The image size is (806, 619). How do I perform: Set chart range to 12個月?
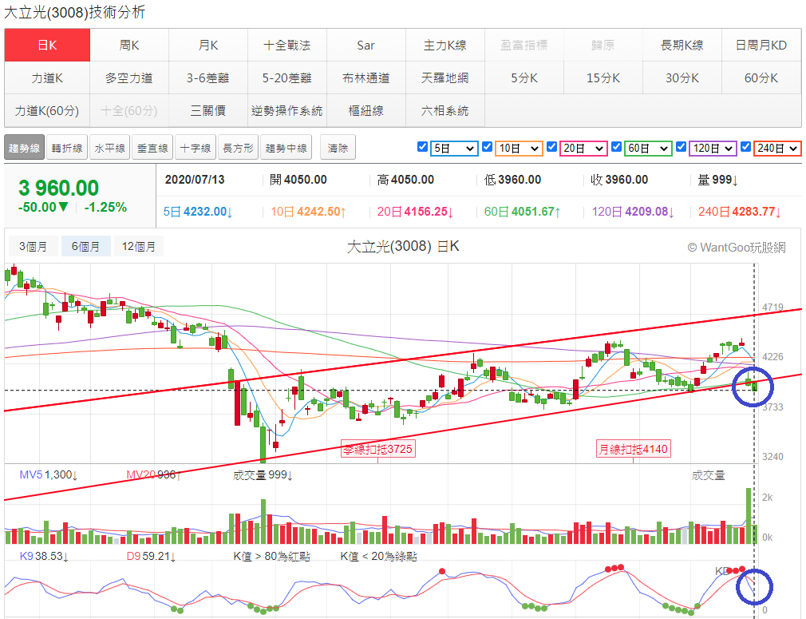tap(139, 247)
